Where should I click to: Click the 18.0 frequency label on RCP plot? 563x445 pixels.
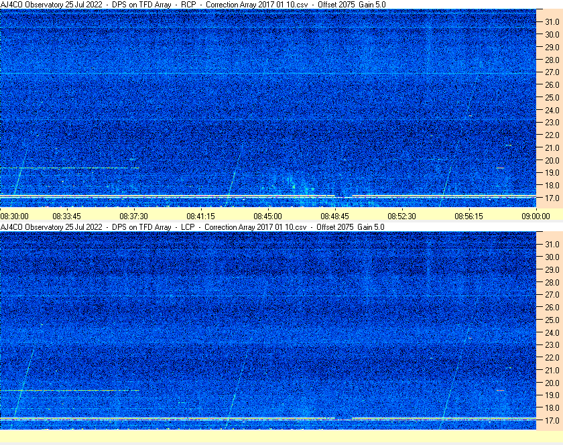[552, 186]
